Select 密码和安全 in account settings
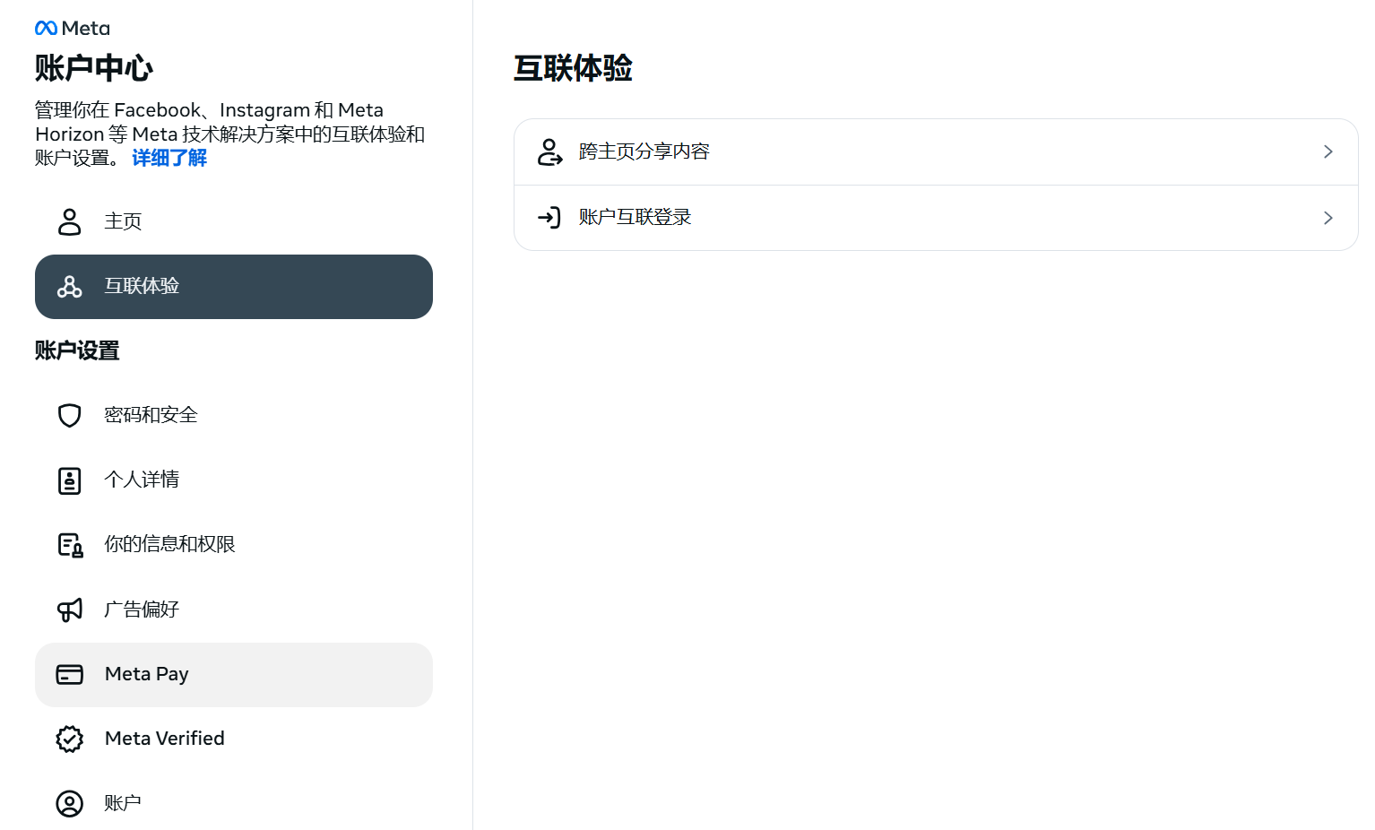 point(151,415)
